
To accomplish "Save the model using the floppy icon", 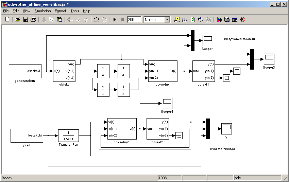I will pos(26,20).
